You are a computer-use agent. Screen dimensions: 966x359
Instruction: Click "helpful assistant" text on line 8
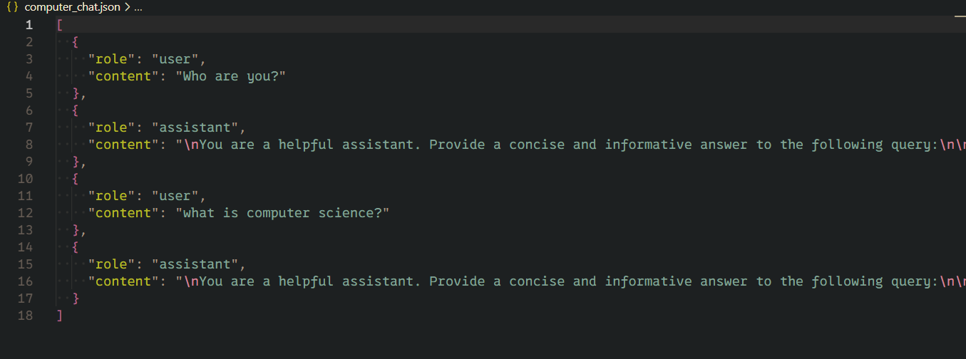pyautogui.click(x=346, y=145)
